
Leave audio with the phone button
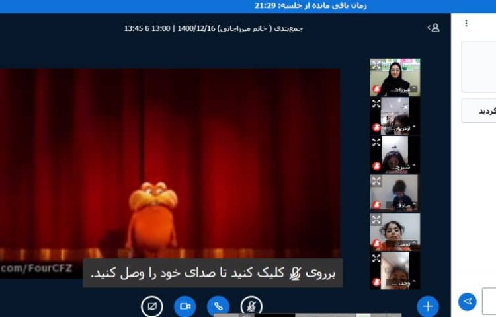click(218, 306)
